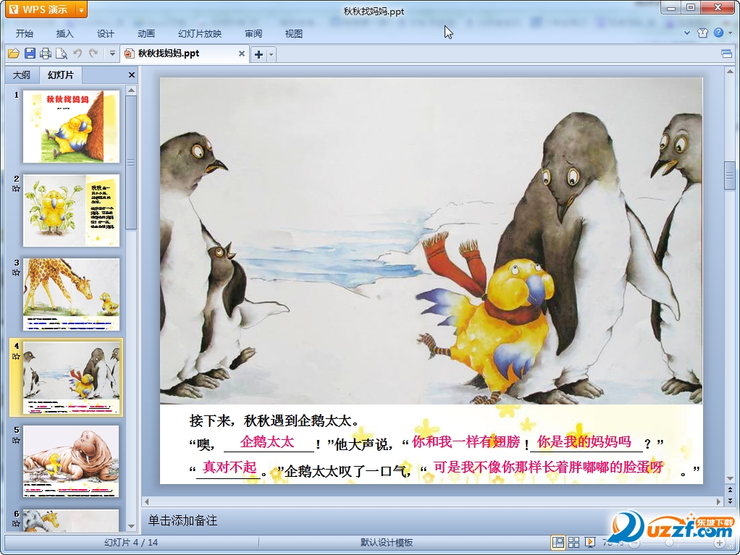Go to previous slide double-arrow button

point(730,490)
